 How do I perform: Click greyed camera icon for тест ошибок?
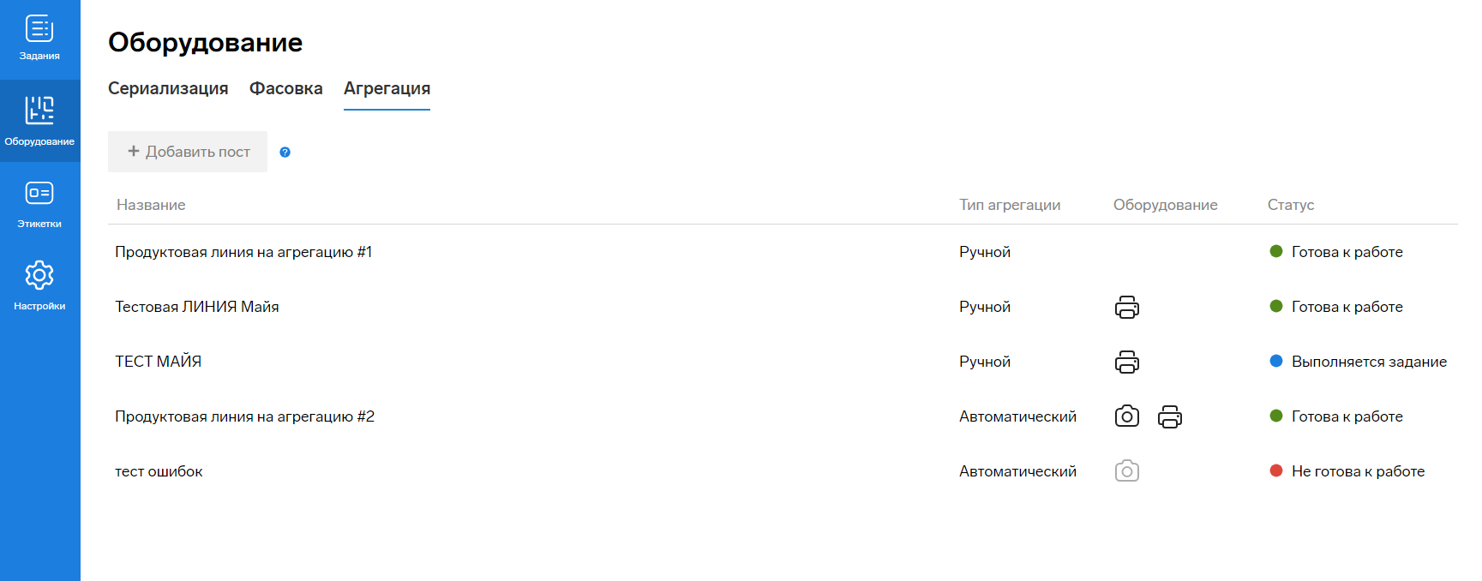[1126, 471]
